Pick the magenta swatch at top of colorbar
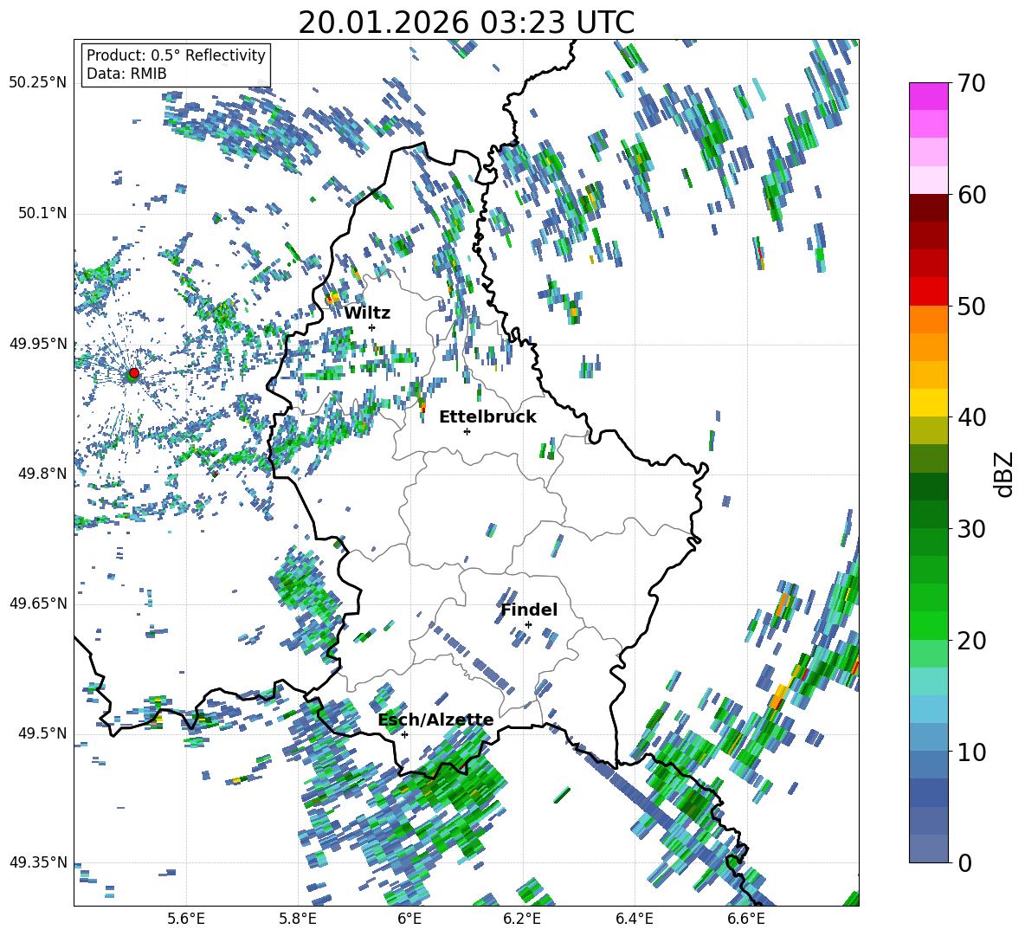 [928, 97]
